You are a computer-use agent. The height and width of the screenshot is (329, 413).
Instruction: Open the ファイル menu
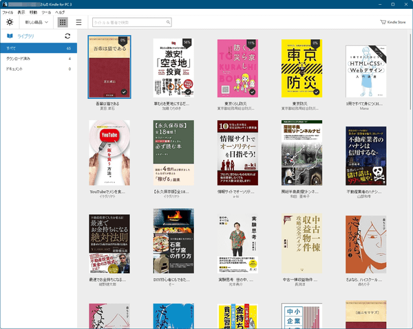click(x=8, y=12)
